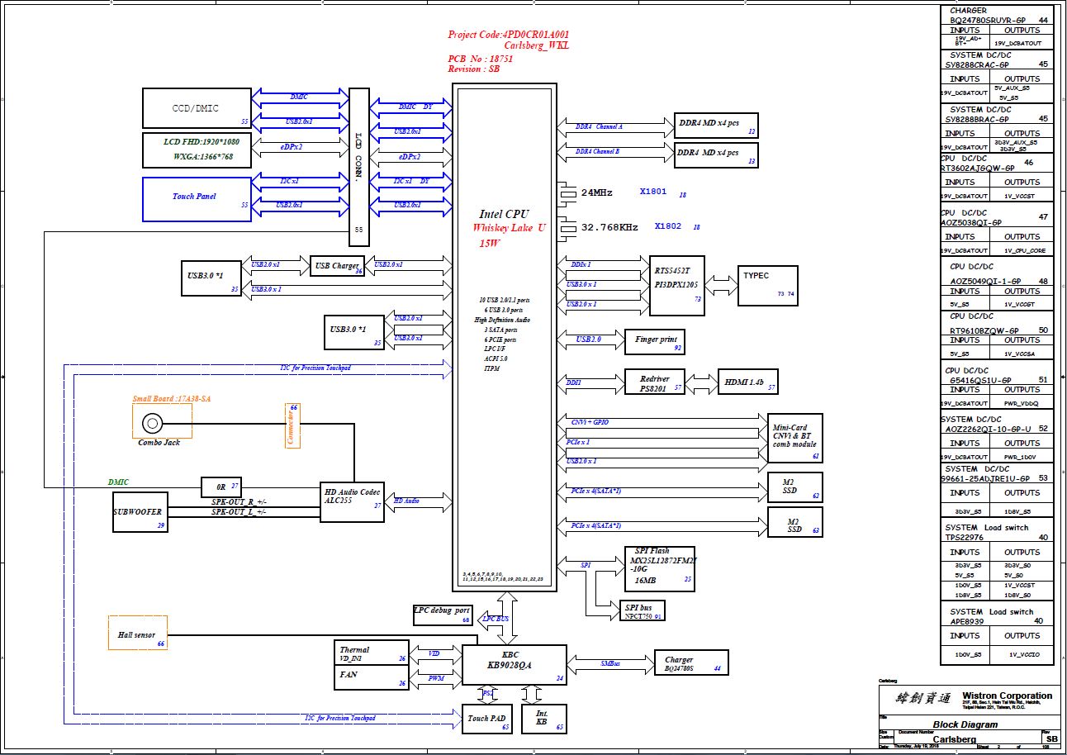Click the 32.768KHz crystal symbol
The width and height of the screenshot is (1067, 755).
coord(567,227)
